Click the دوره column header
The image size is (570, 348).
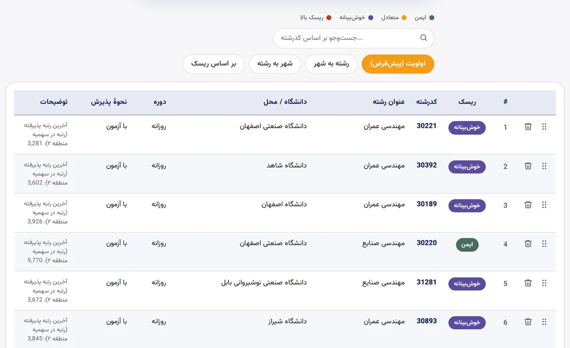click(160, 102)
